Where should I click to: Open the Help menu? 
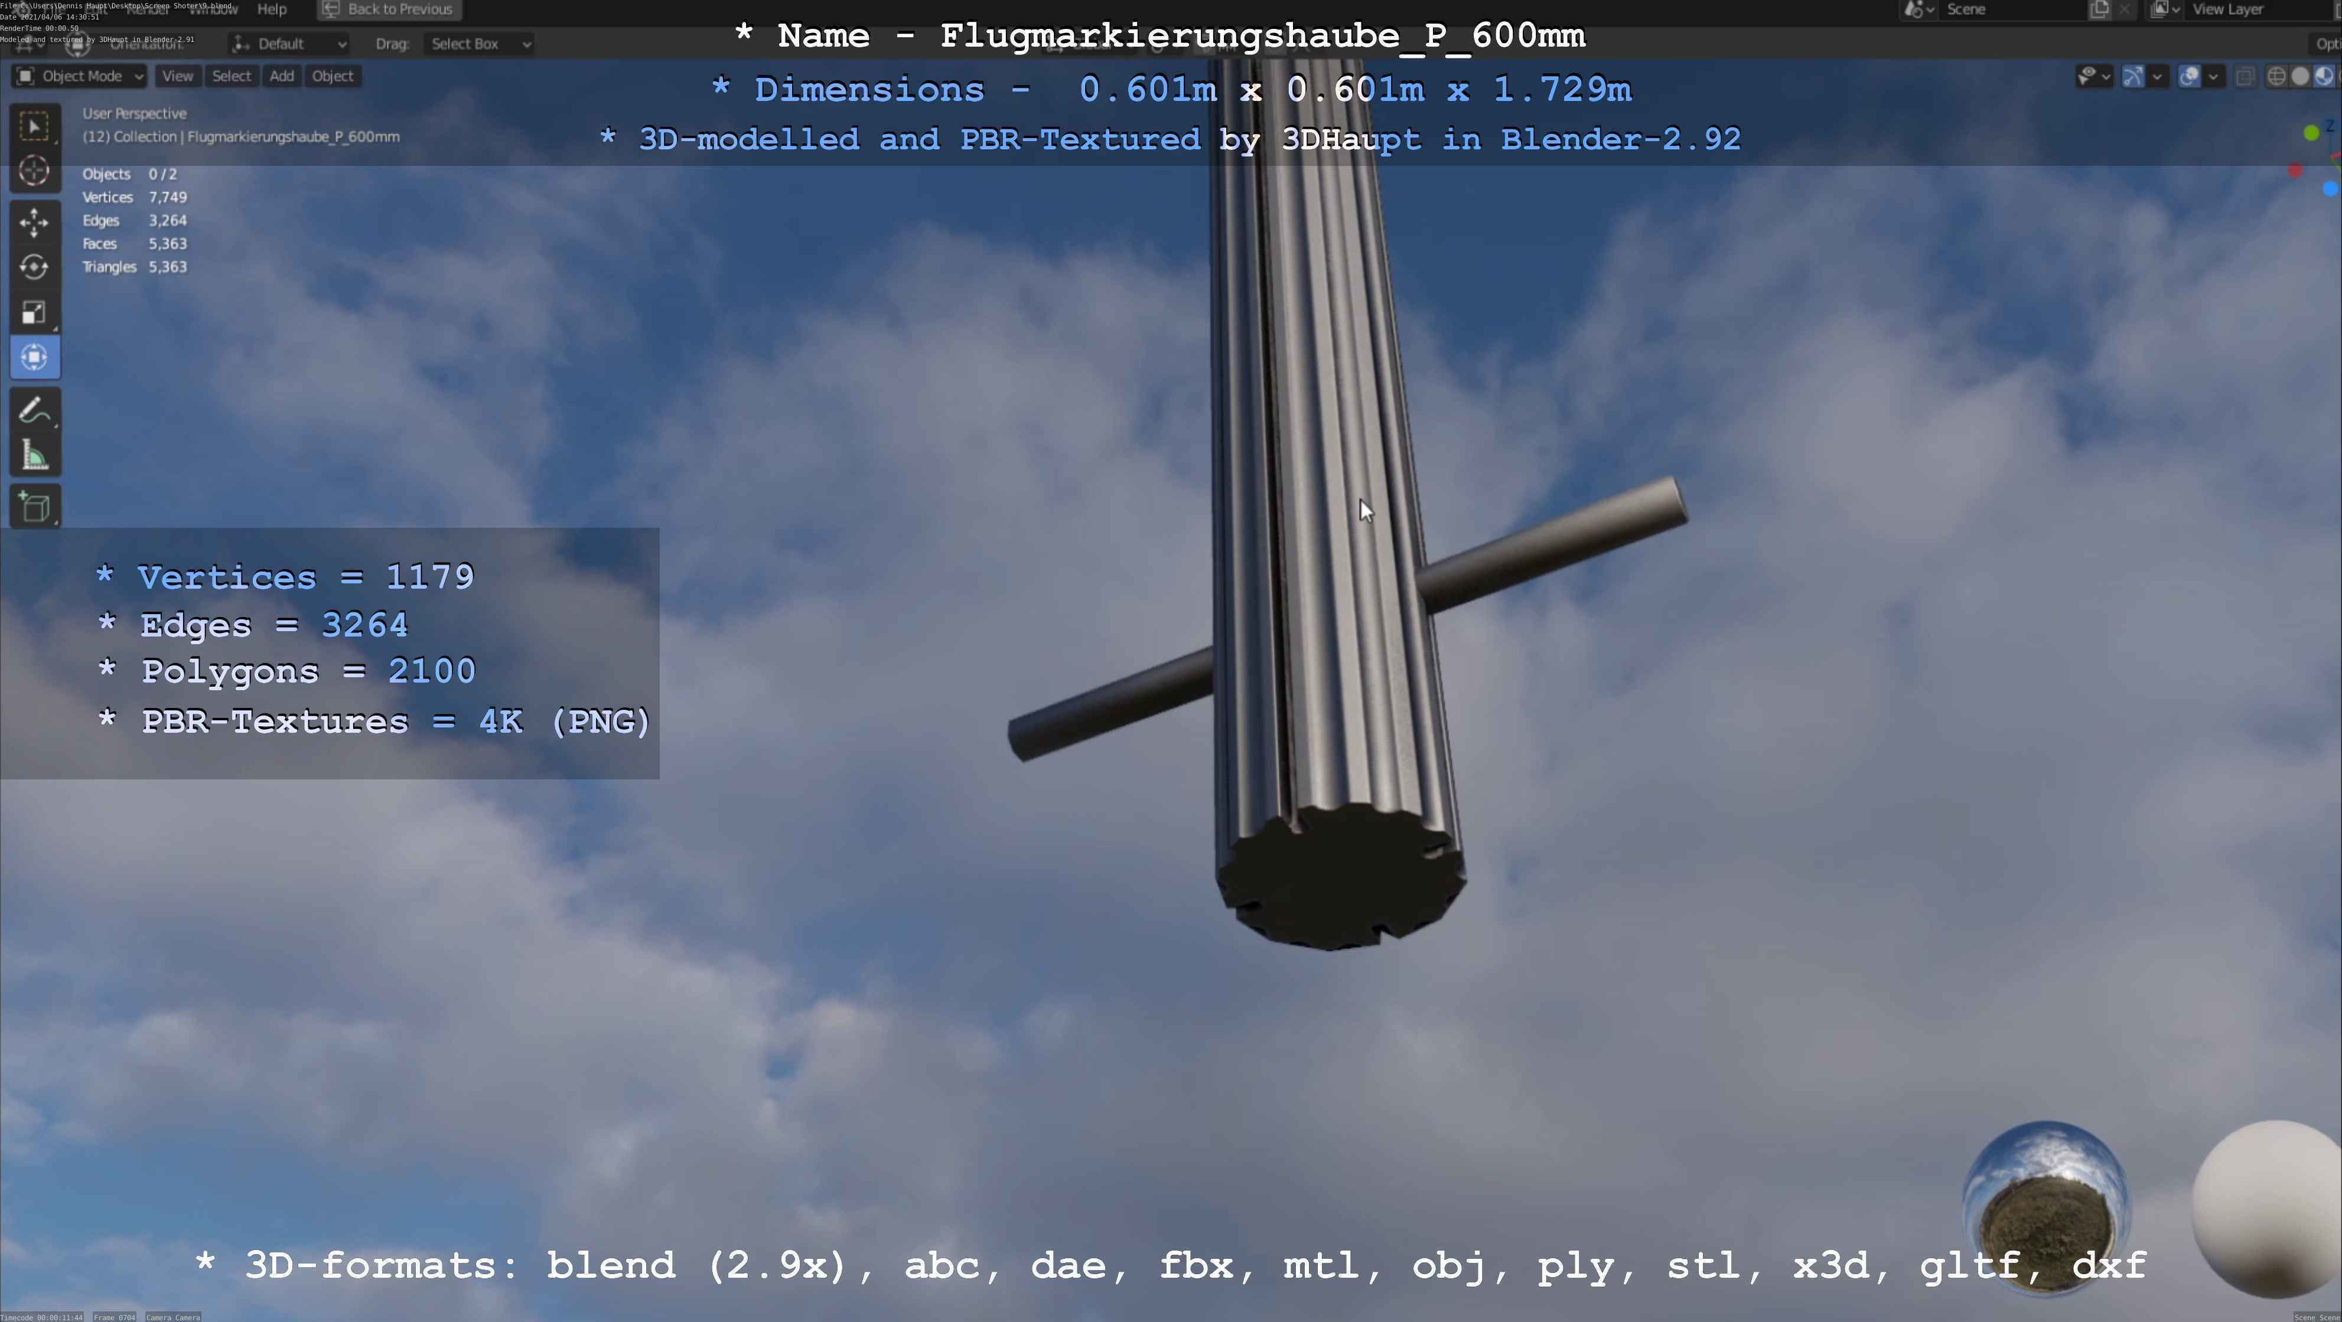(272, 9)
